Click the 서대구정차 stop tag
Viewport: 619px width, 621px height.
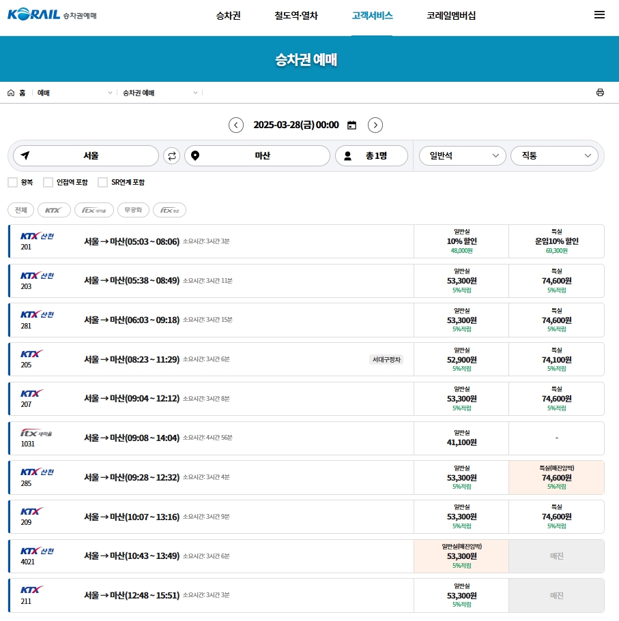click(x=386, y=360)
